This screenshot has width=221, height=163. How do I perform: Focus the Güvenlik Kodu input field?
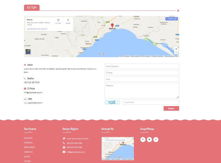pos(151,102)
